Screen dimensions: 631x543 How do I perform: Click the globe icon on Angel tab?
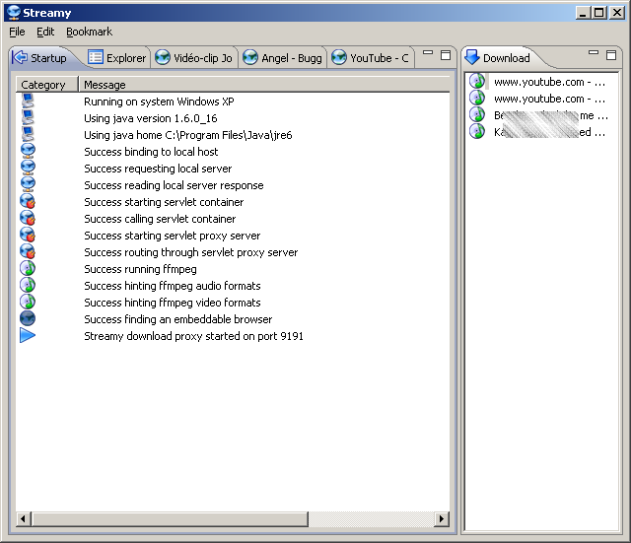249,57
